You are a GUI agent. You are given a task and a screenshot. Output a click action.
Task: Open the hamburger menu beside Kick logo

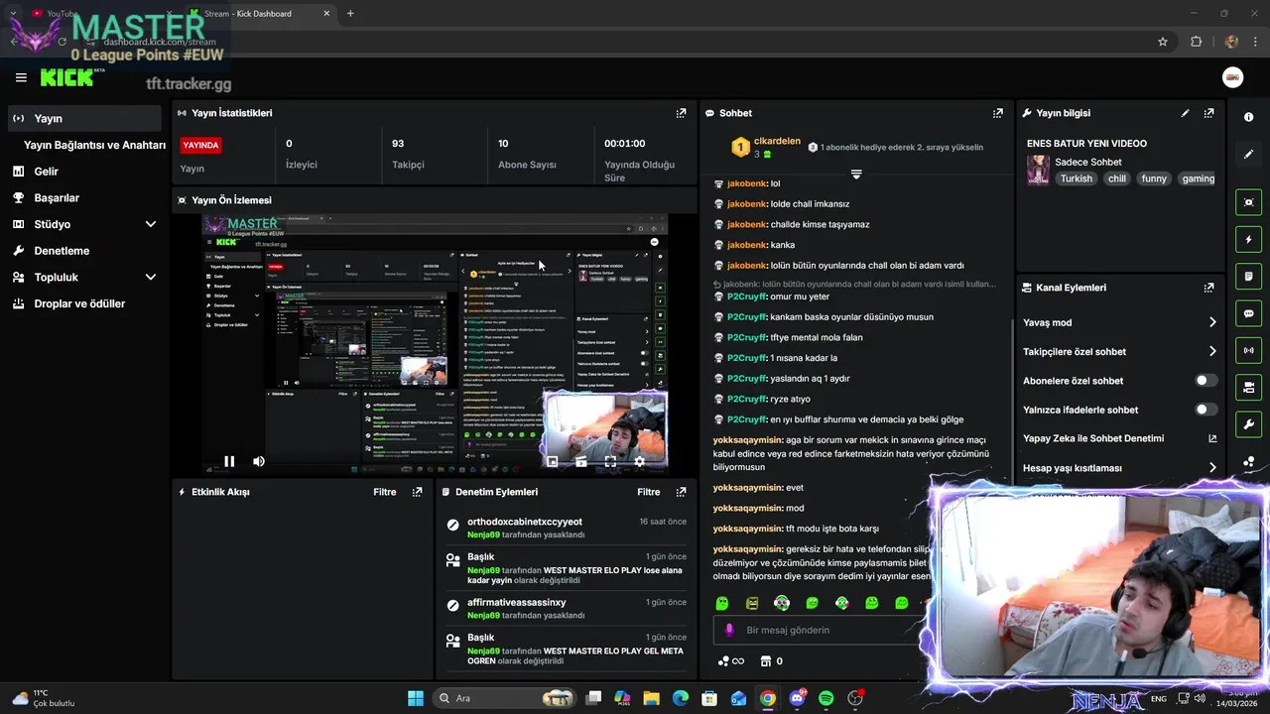tap(21, 77)
